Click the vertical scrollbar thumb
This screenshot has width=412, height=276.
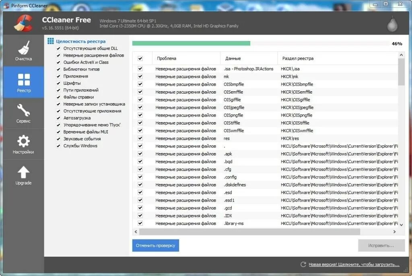click(x=401, y=72)
